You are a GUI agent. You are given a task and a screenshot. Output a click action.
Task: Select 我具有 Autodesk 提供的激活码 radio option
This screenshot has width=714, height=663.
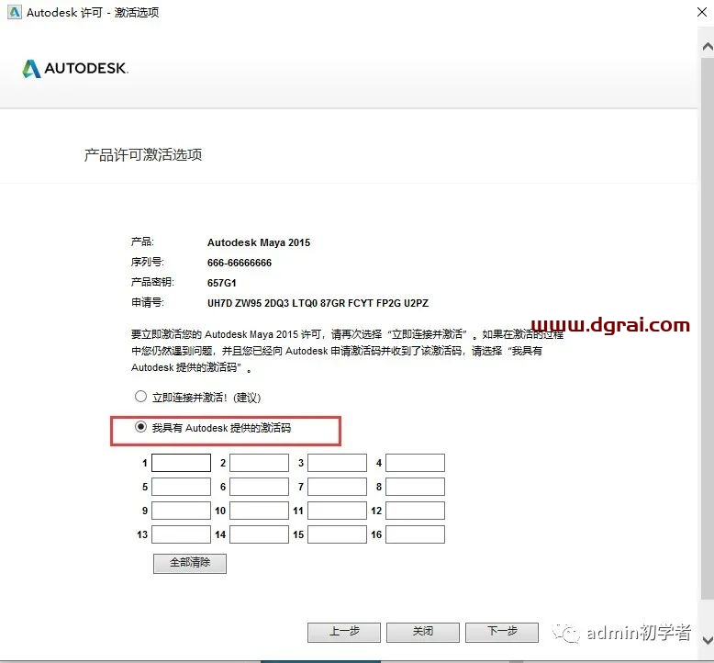pyautogui.click(x=140, y=427)
